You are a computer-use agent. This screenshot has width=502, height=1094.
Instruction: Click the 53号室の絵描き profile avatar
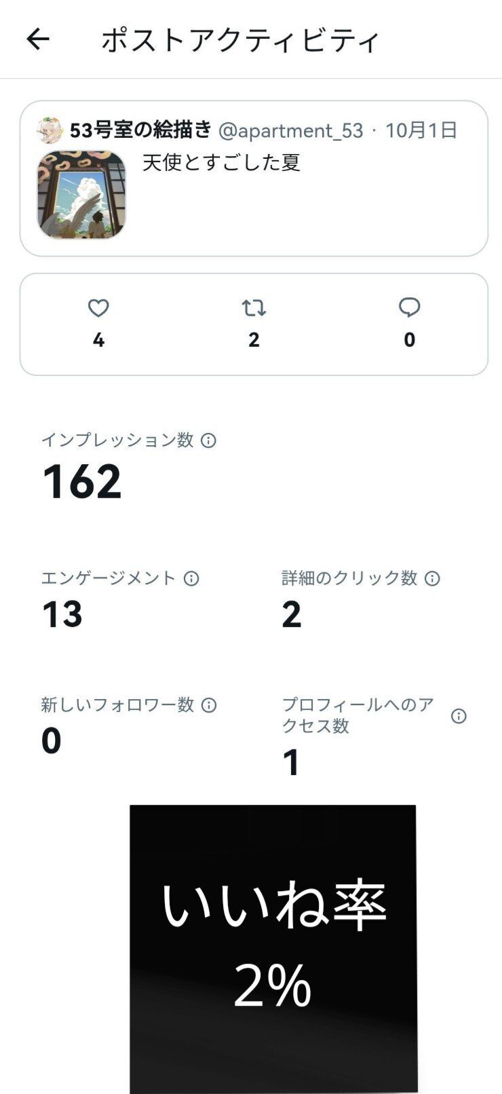click(x=50, y=130)
